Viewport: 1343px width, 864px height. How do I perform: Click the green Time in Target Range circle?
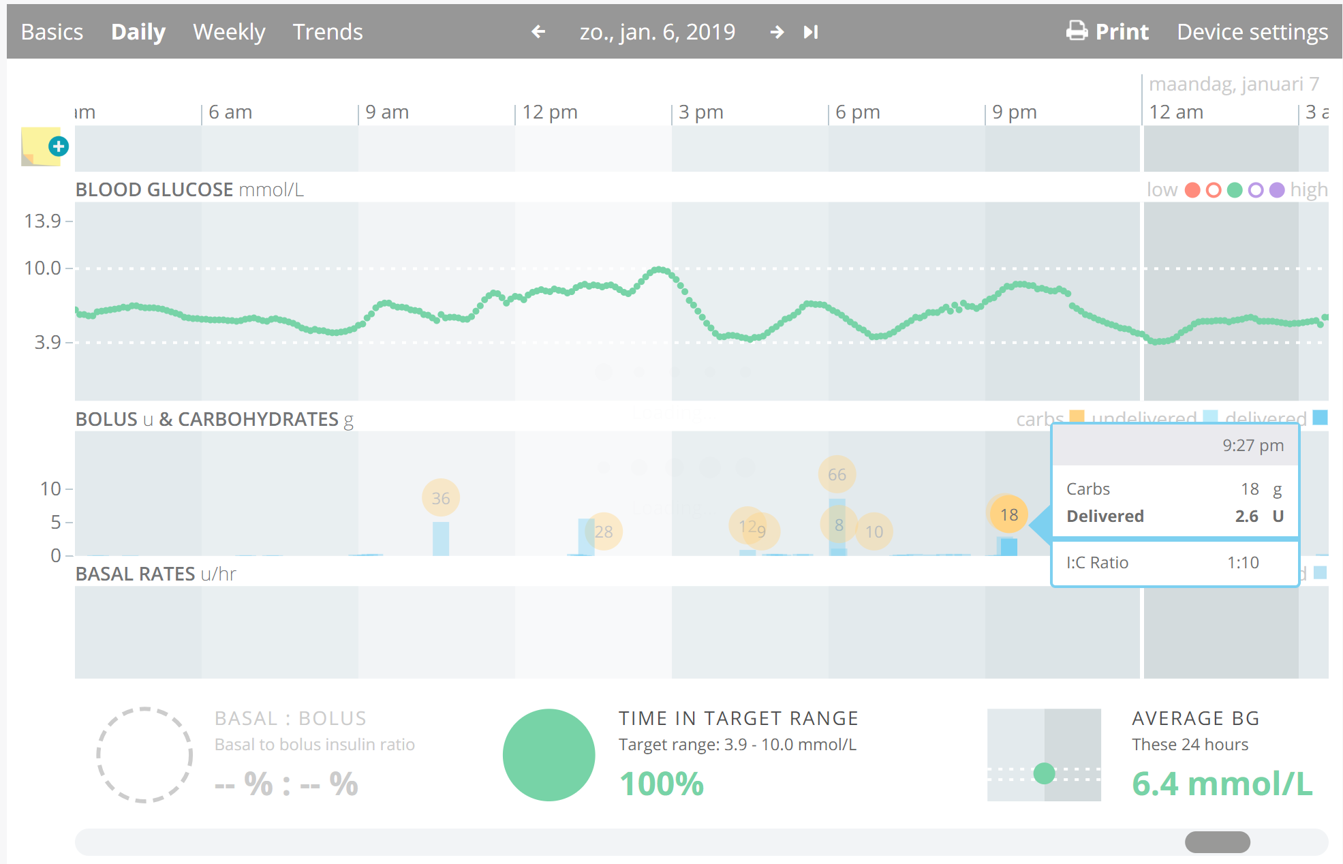tap(549, 755)
